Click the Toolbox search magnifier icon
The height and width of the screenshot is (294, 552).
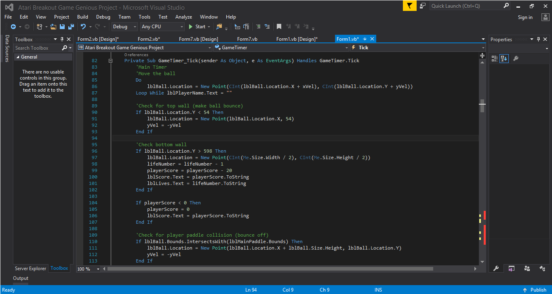[x=65, y=48]
